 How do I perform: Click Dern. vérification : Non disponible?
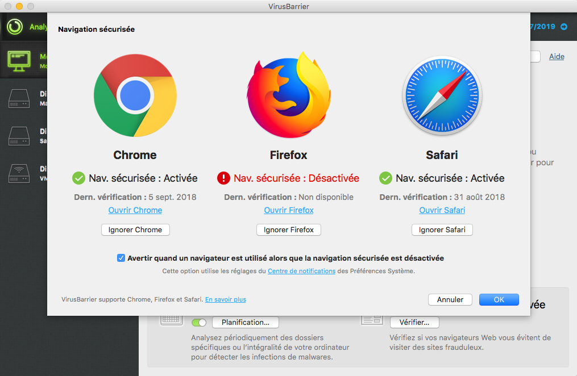pyautogui.click(x=289, y=198)
